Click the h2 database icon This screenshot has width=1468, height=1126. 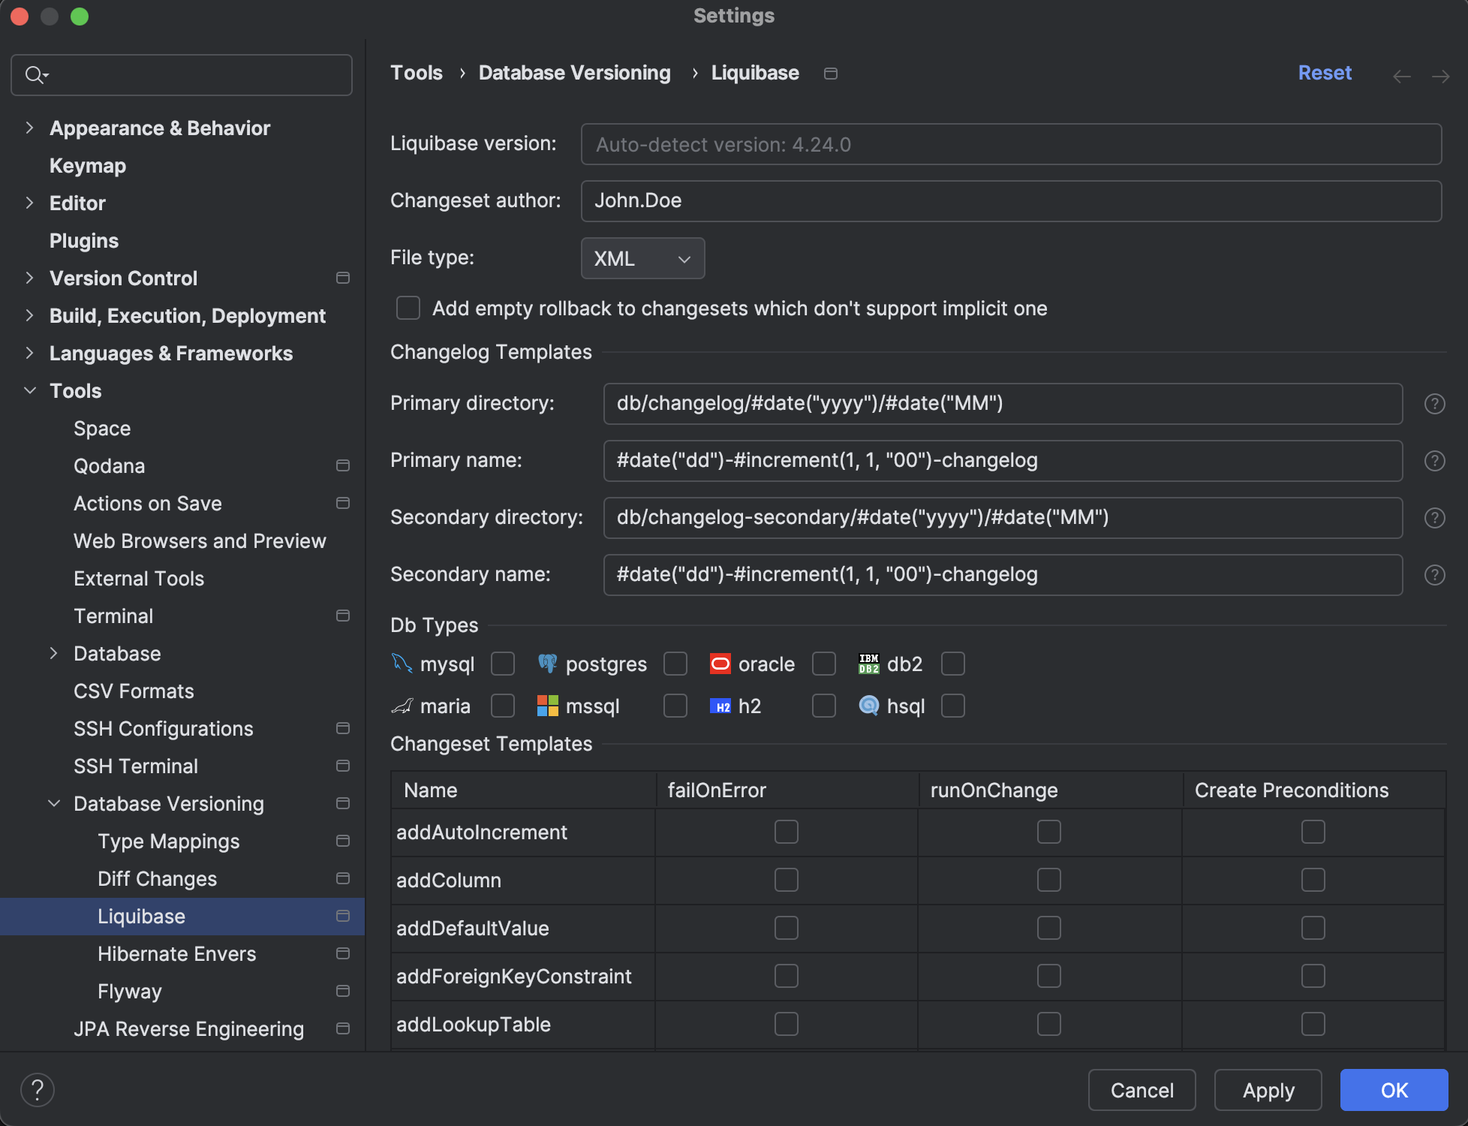click(x=720, y=706)
